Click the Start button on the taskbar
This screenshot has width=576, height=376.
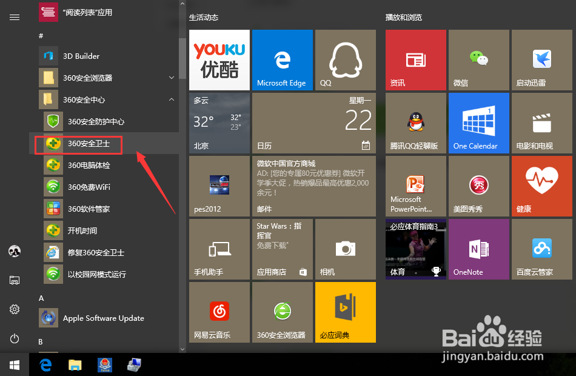pos(14,364)
